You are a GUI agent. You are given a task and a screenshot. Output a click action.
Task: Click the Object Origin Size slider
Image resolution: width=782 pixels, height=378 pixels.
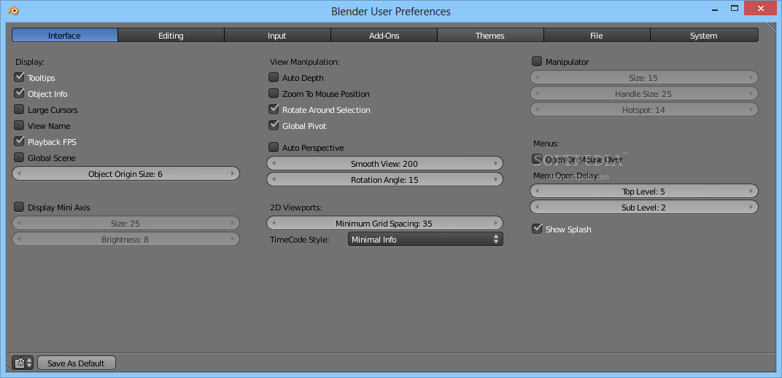coord(125,174)
